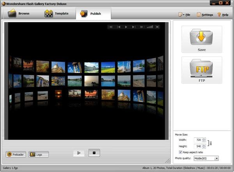Go to next photo in preview overlay
234x172 pixels.
tap(133, 27)
